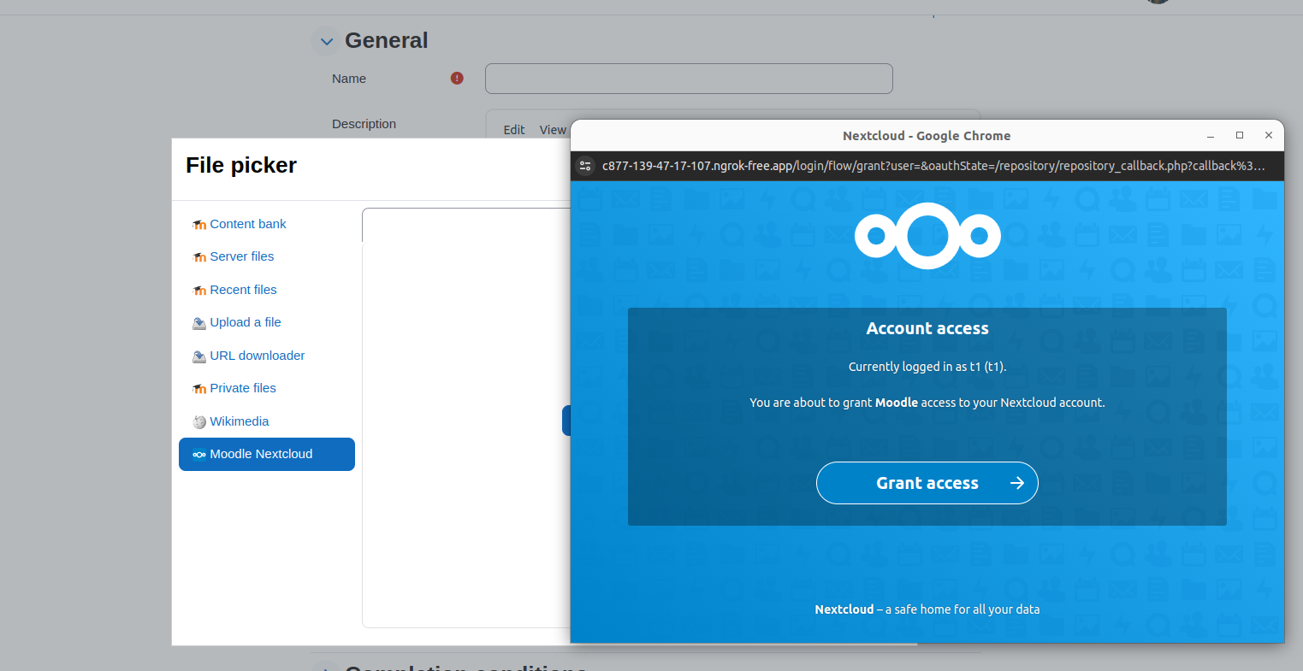Click the 'Nextcloud - Google Chrome' window title
This screenshot has height=671, width=1303.
[x=927, y=136]
